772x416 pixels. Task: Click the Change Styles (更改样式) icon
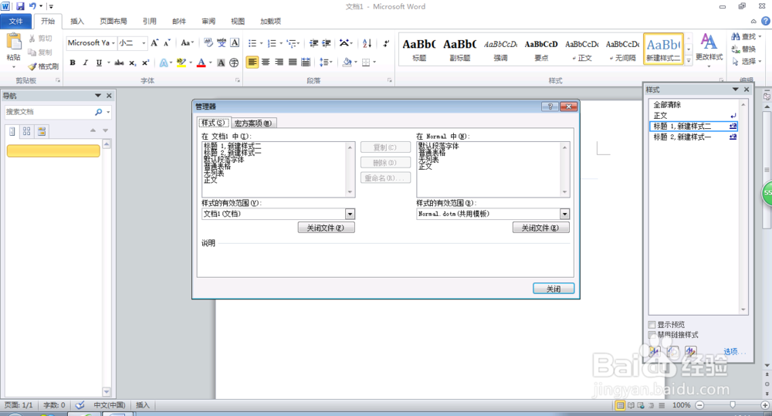click(709, 47)
